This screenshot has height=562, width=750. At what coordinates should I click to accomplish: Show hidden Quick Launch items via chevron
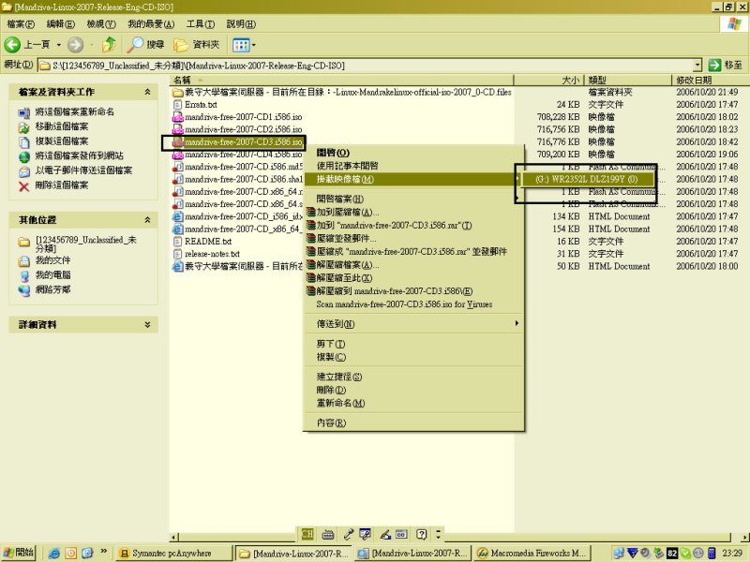(103, 552)
